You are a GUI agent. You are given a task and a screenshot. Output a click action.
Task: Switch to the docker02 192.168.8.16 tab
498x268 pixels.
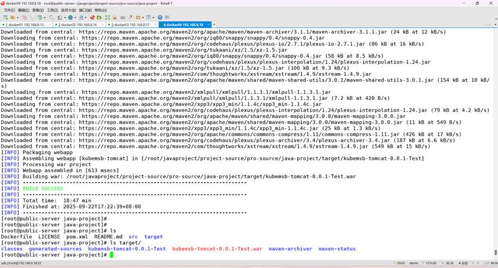pos(79,25)
